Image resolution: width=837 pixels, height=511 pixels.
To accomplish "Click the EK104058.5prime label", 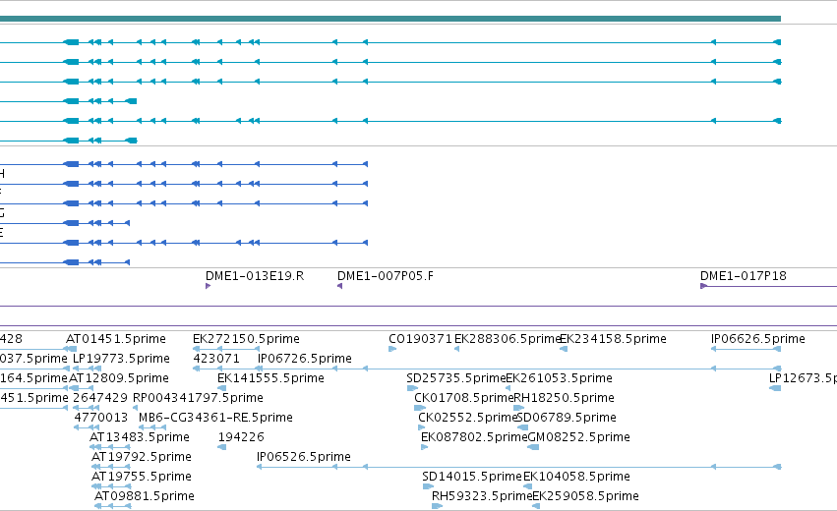I will [576, 477].
